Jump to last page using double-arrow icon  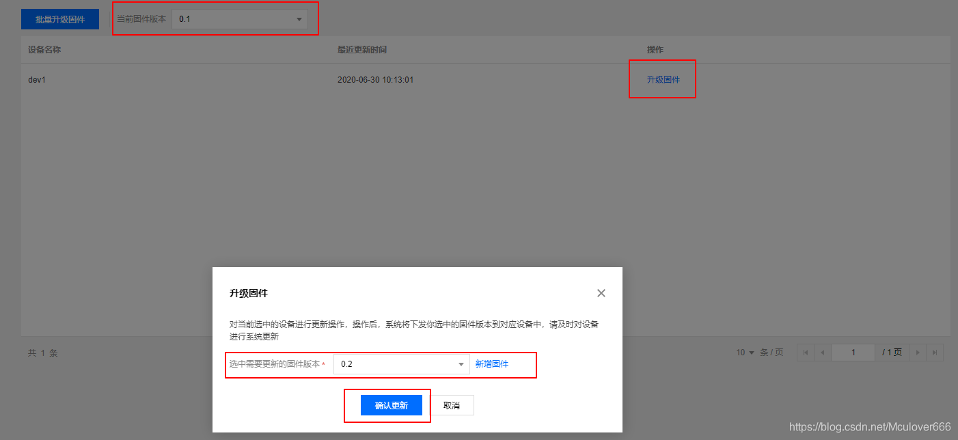point(935,352)
